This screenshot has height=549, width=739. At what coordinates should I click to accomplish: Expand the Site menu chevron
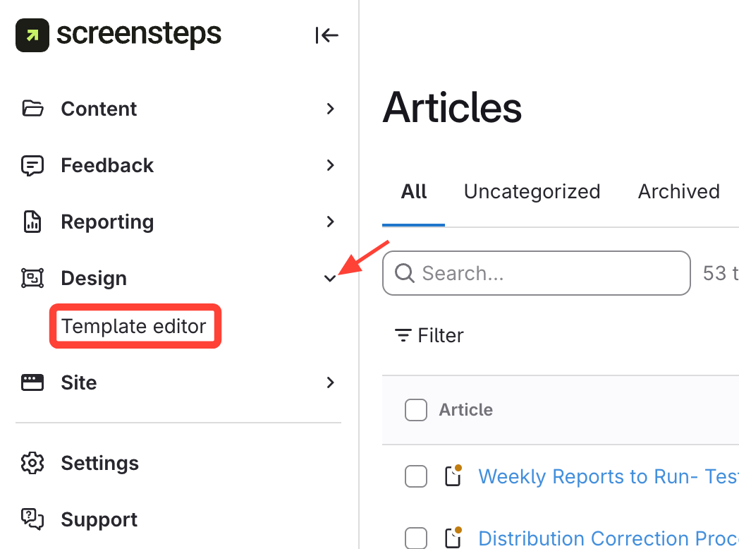coord(330,382)
